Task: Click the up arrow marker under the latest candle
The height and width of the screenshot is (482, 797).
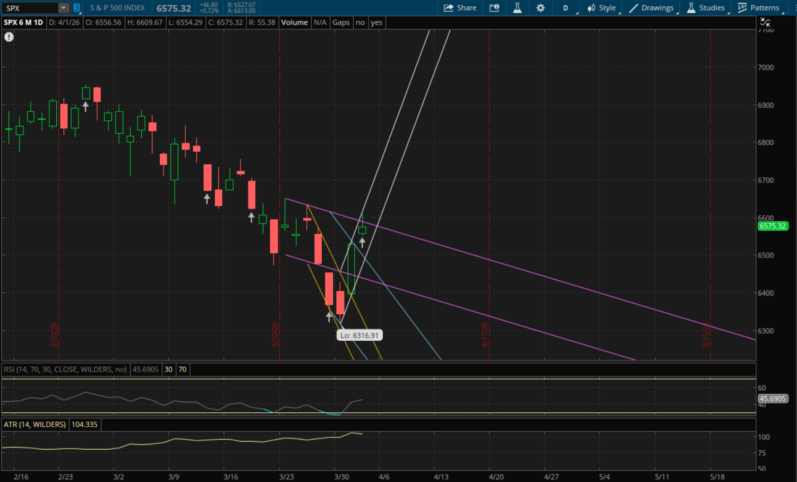Action: click(x=362, y=243)
